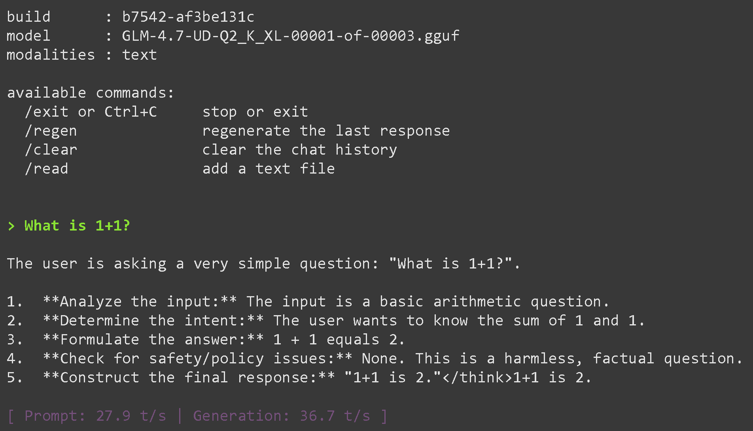The width and height of the screenshot is (753, 431).
Task: Click the 'available commands:' heading
Action: (x=91, y=93)
